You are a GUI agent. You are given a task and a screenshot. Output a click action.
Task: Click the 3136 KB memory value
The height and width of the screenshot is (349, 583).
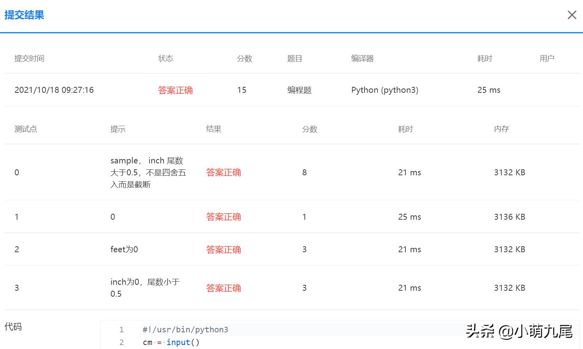(509, 217)
